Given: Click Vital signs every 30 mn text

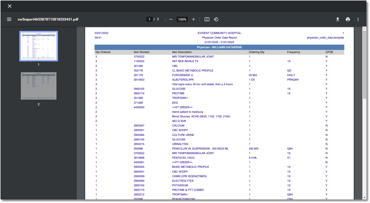Looking at the screenshot, I should [202, 84].
